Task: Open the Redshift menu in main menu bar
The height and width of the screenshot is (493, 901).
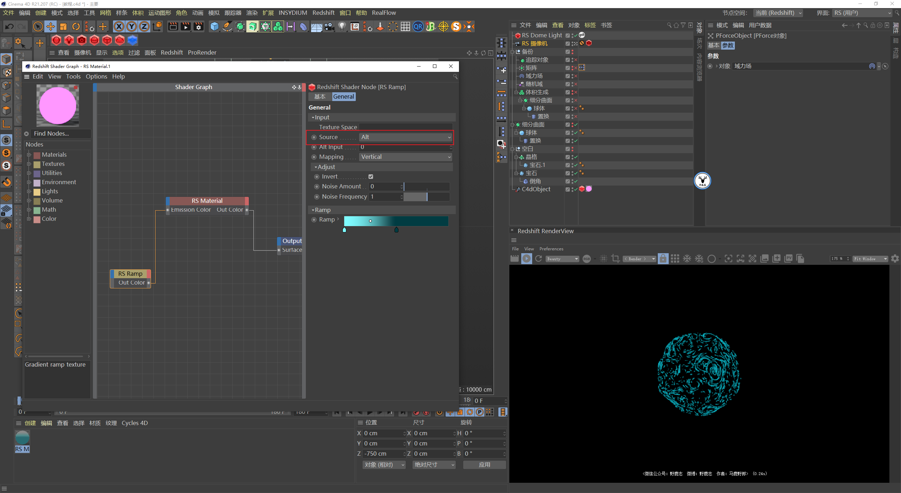Action: (323, 13)
